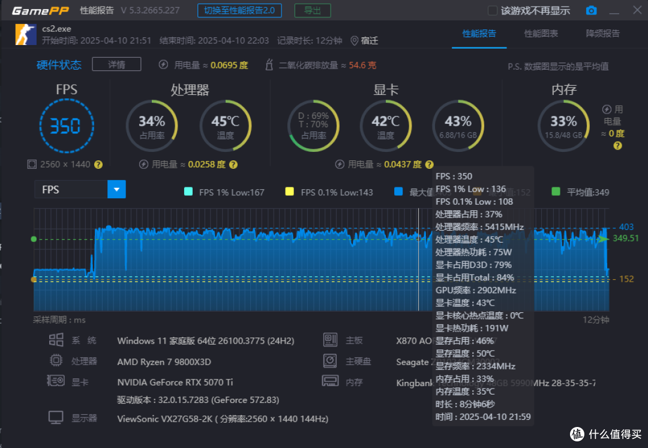
Task: Click the orange minimum marker dot on chart
Action: coord(34,280)
